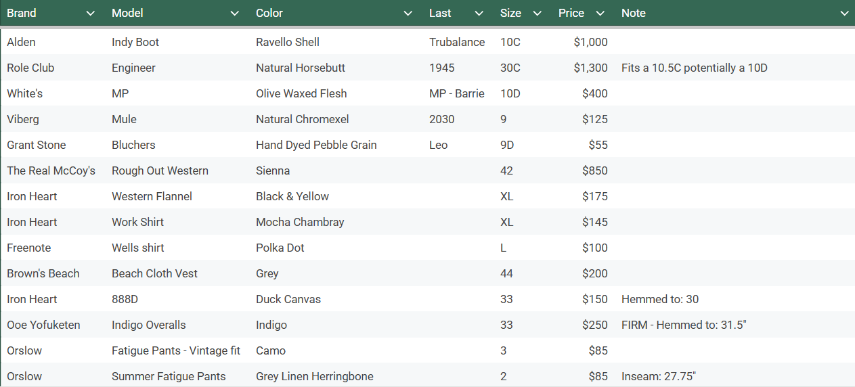This screenshot has width=855, height=387.
Task: Click the MP - Barrie last cell
Action: coord(457,93)
